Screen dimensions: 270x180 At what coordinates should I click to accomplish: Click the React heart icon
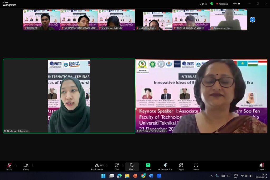(132, 165)
